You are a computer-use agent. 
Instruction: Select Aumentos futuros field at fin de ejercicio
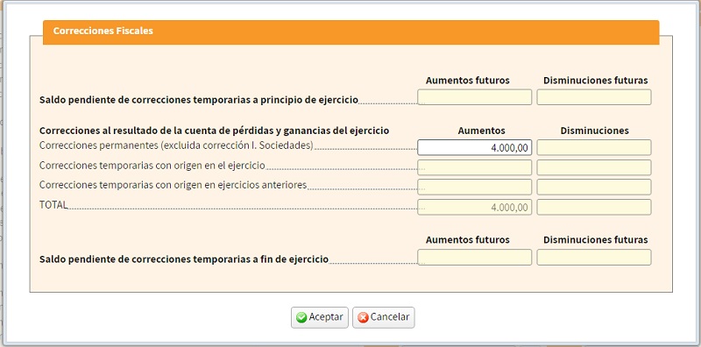coord(474,257)
